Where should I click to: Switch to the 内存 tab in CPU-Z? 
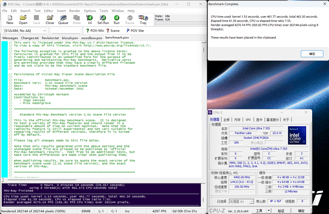[x=237, y=120]
